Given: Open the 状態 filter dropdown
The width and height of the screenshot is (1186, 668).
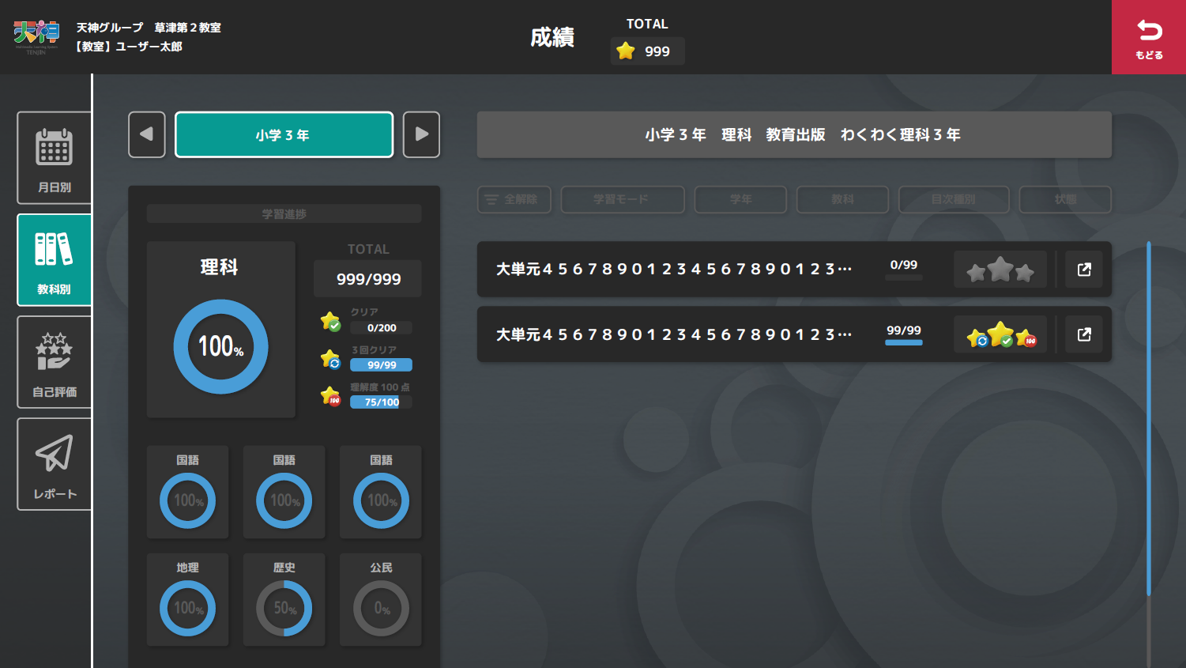Looking at the screenshot, I should click(x=1064, y=199).
